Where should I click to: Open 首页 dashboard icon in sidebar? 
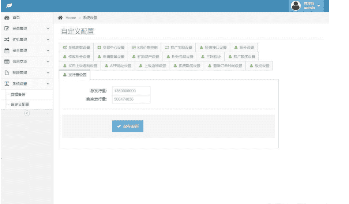point(7,18)
